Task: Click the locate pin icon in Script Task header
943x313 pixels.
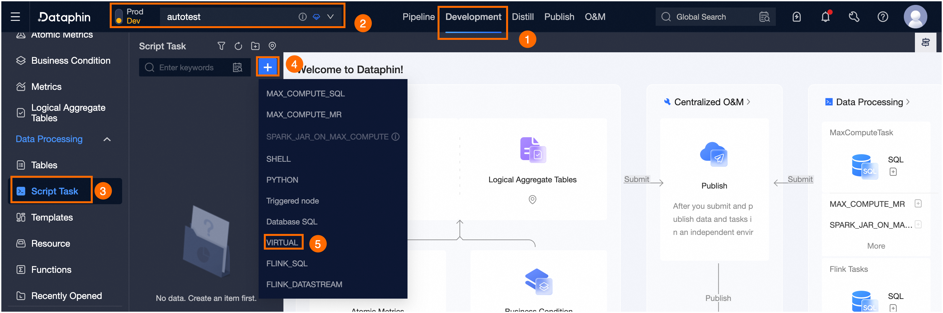Action: (272, 46)
